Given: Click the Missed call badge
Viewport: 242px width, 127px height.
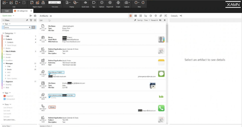Looking at the screenshot, I should click(x=52, y=107).
